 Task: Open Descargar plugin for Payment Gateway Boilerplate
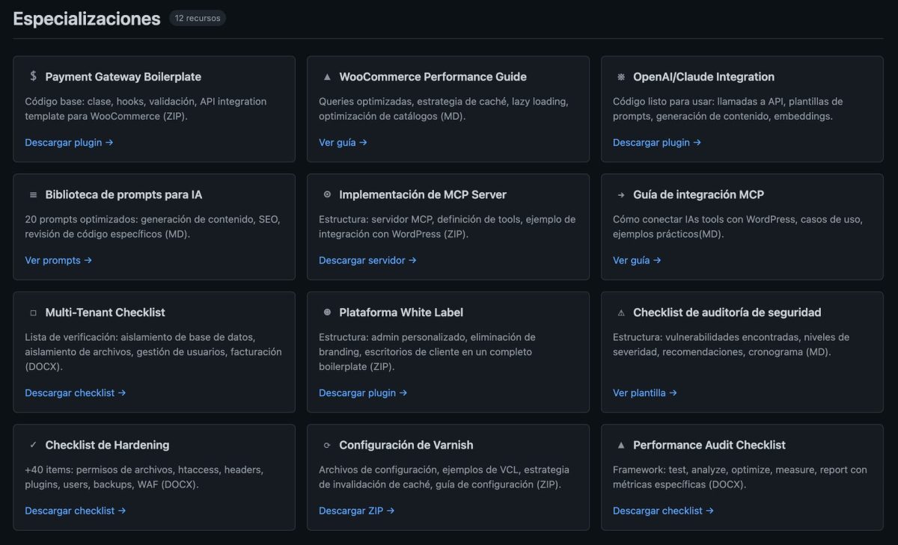click(x=69, y=142)
